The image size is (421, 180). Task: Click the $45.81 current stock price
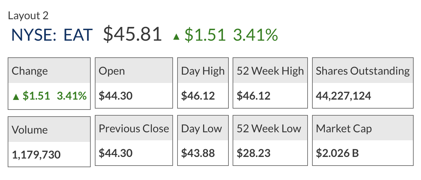[132, 35]
